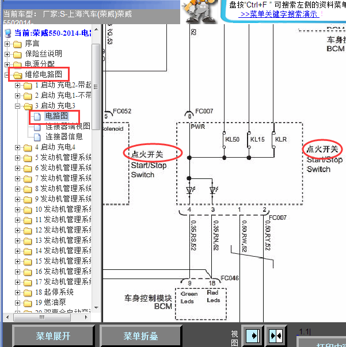Viewport: 346px width, 347px height.
Task: Click the open folder icon of 3 启动 充电3
Action: (x=28, y=106)
